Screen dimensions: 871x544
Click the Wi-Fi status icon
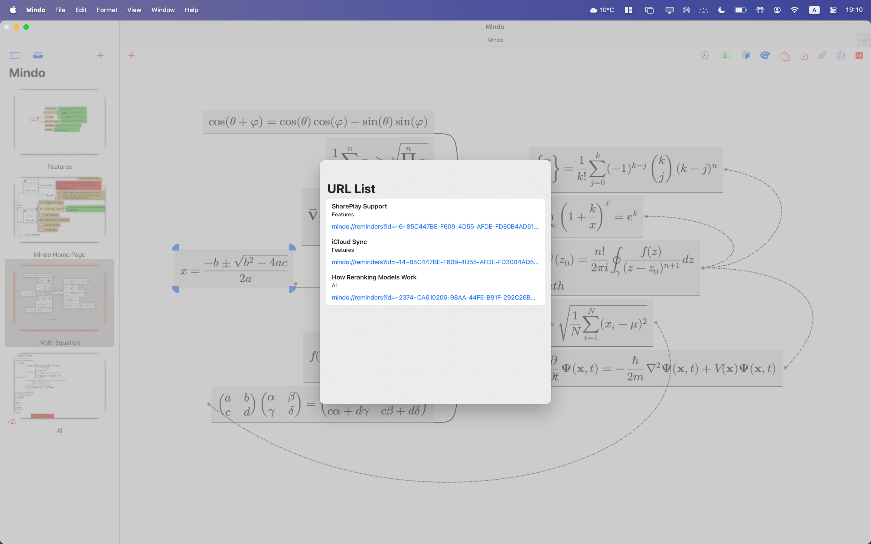pyautogui.click(x=794, y=10)
